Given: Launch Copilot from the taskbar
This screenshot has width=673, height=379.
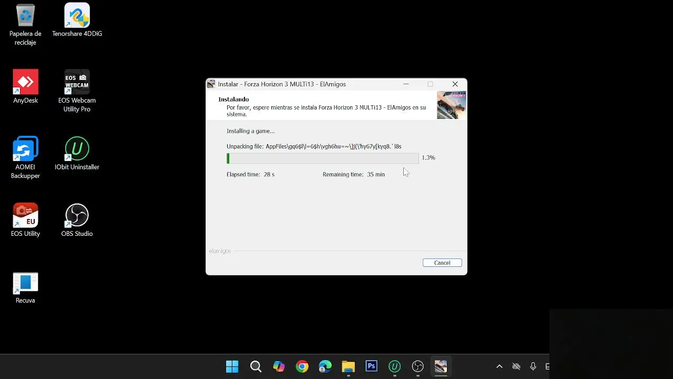Looking at the screenshot, I should pyautogui.click(x=279, y=366).
